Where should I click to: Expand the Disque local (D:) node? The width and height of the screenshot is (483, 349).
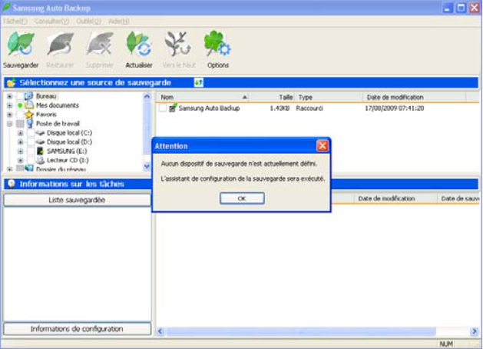(x=20, y=142)
